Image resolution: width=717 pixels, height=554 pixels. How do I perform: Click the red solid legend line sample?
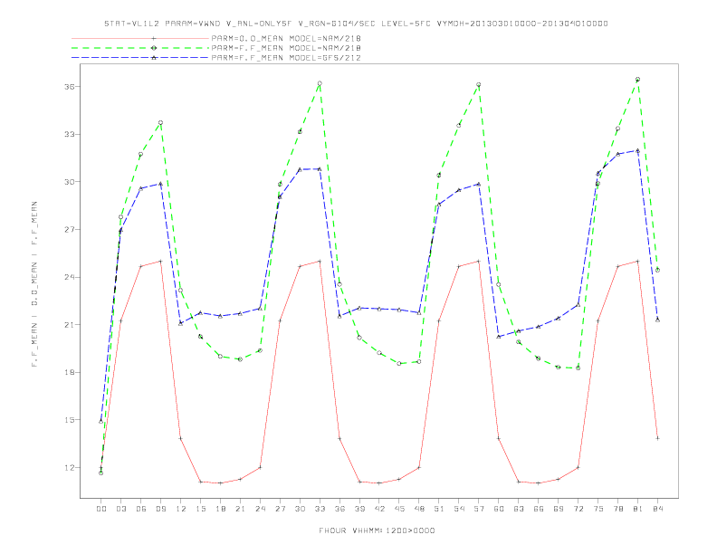coord(140,38)
